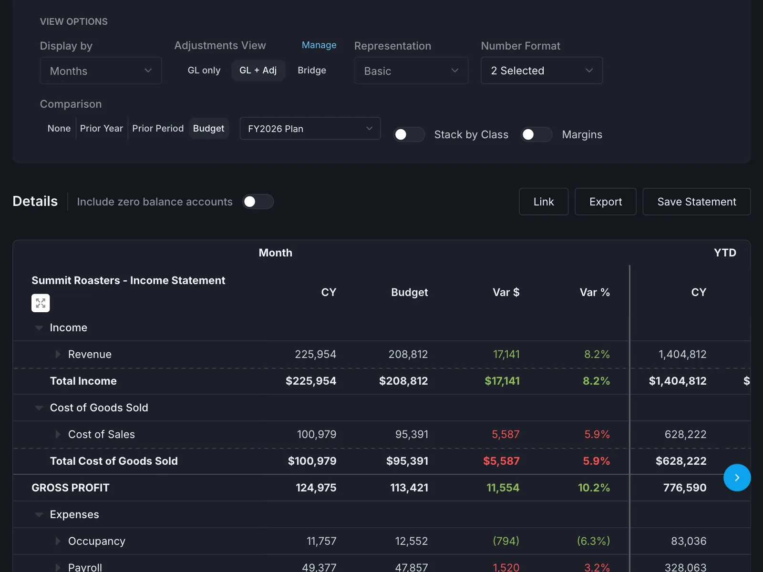Viewport: 763px width, 572px height.
Task: Expand the Cost of Sales row
Action: 58,434
